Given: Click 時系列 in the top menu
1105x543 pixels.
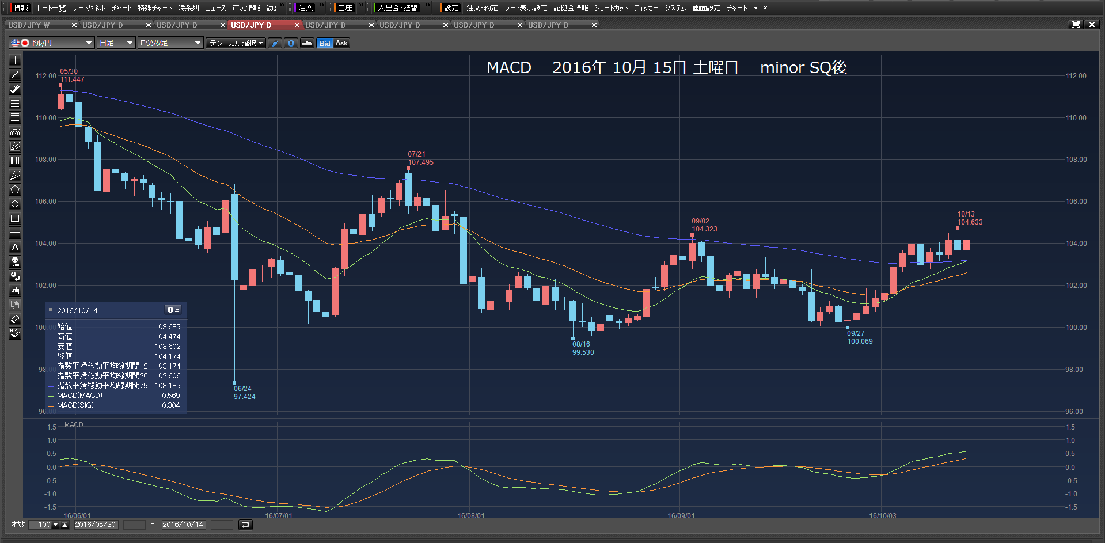Looking at the screenshot, I should tap(188, 8).
